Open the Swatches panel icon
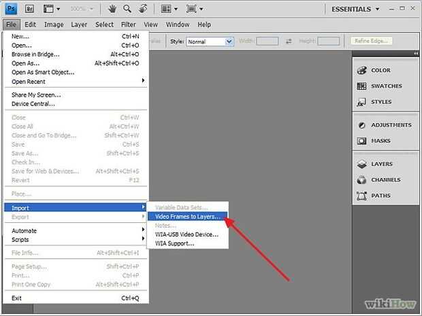This screenshot has width=422, height=316. pos(361,86)
